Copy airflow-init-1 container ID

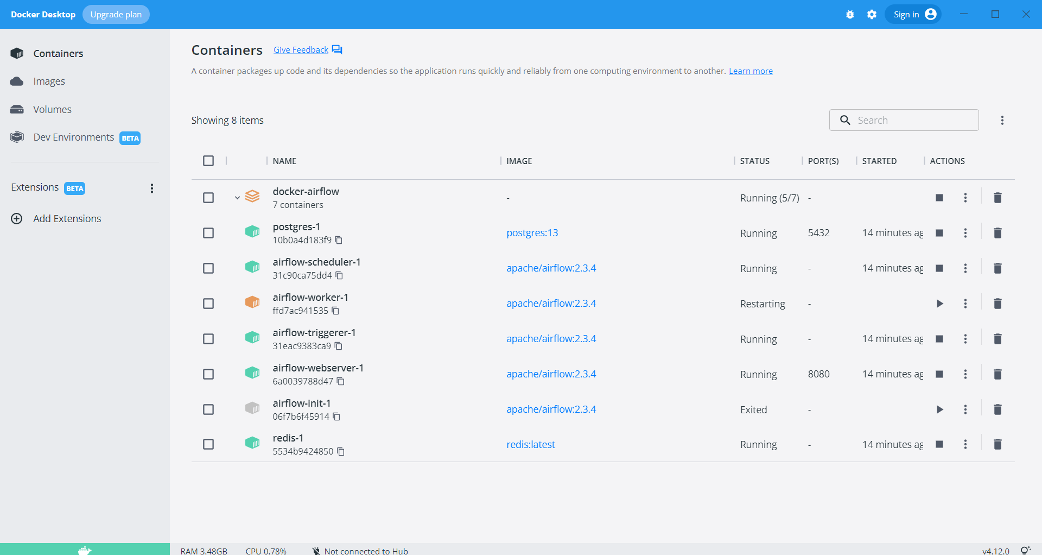[x=336, y=417]
